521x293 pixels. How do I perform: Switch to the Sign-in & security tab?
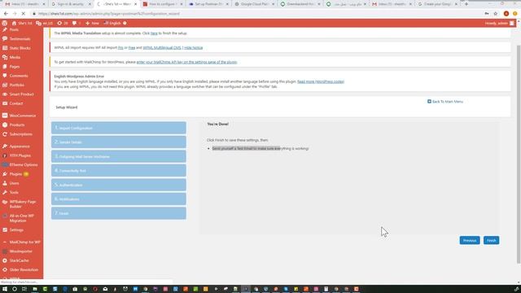coord(71,4)
